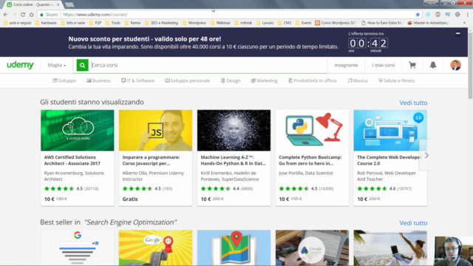Open Chrome's three-dot menu

coord(468,15)
